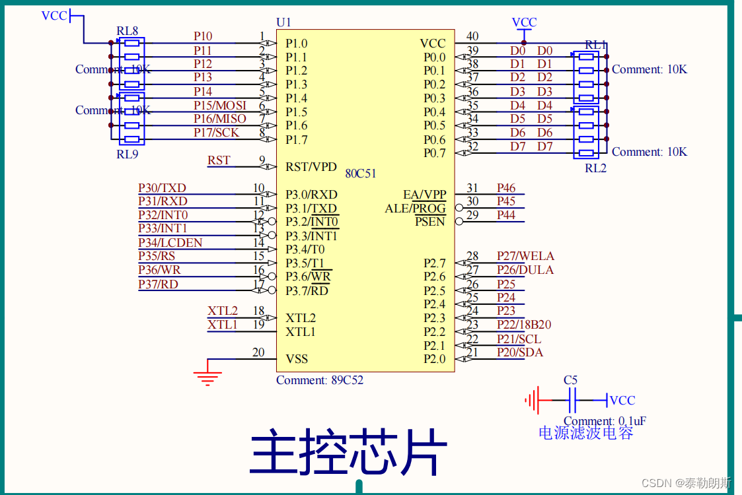Select the ALE/PROG pin name
The image size is (742, 495).
(x=416, y=209)
